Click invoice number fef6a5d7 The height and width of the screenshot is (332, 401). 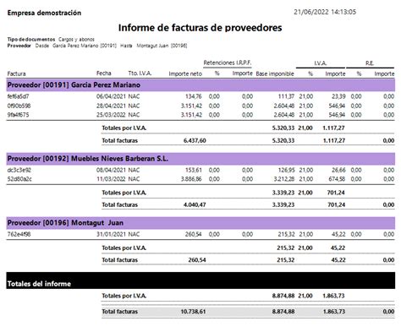18,96
